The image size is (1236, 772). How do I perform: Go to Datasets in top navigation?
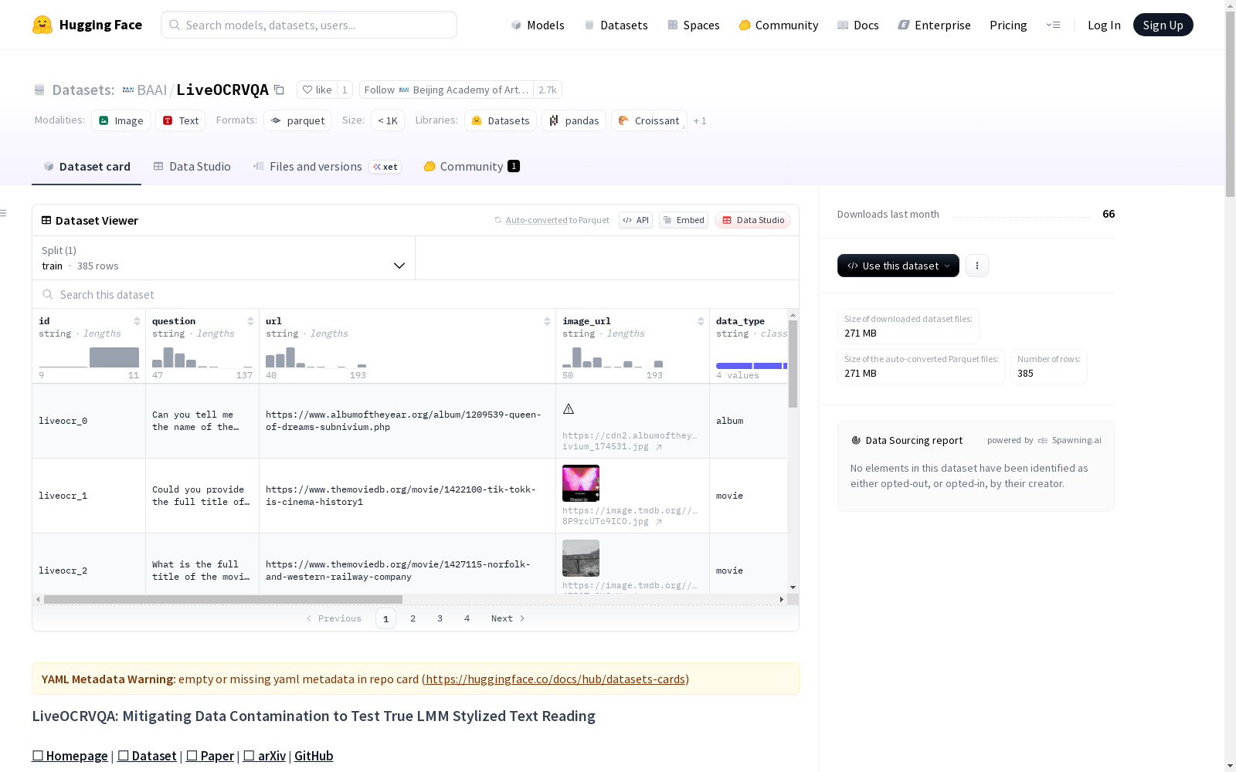(616, 25)
